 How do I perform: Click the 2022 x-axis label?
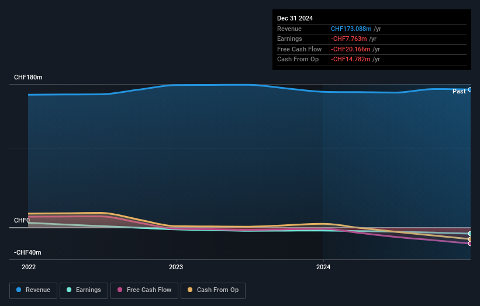[29, 267]
